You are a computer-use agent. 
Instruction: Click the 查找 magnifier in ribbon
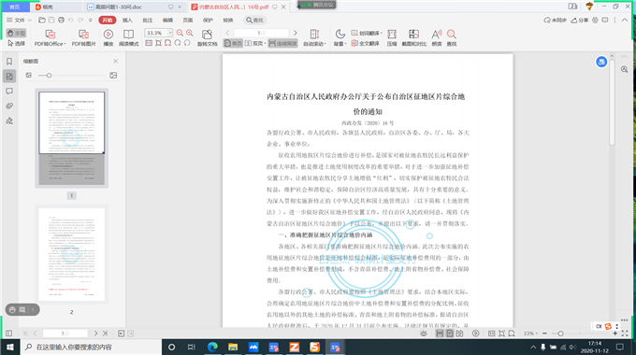452,34
